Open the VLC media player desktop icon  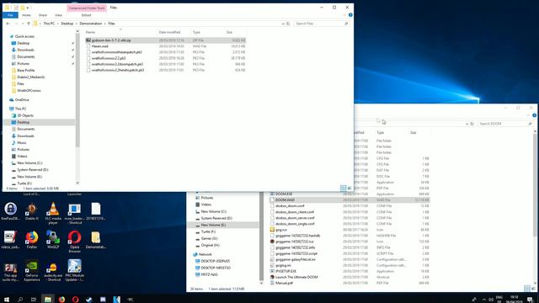(x=53, y=213)
